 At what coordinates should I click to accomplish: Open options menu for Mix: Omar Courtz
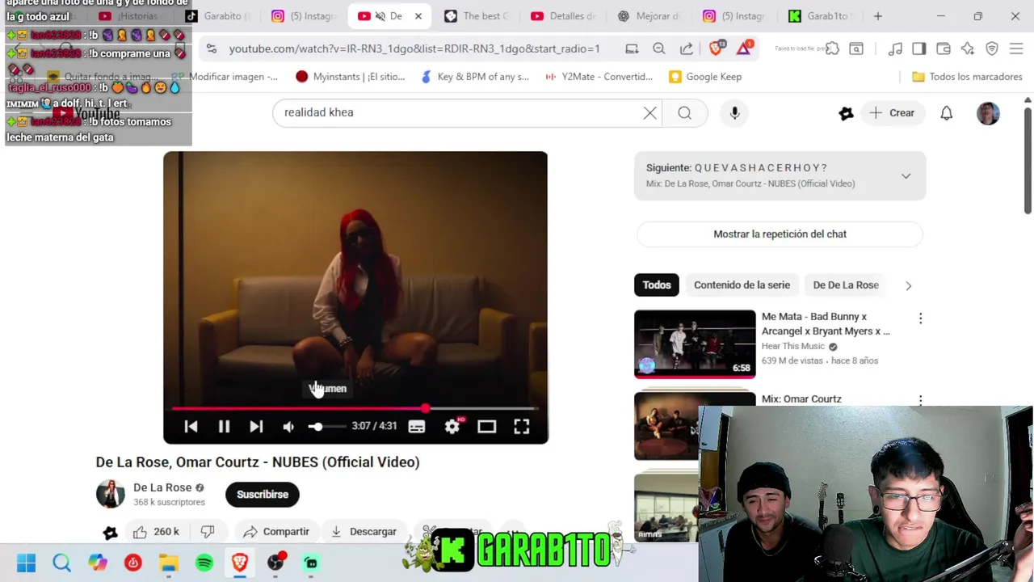coord(920,399)
